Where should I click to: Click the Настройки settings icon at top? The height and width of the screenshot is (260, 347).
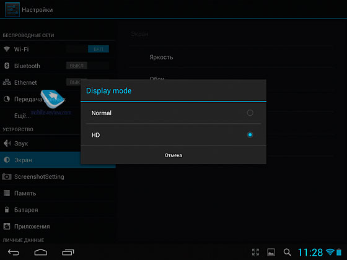click(12, 9)
